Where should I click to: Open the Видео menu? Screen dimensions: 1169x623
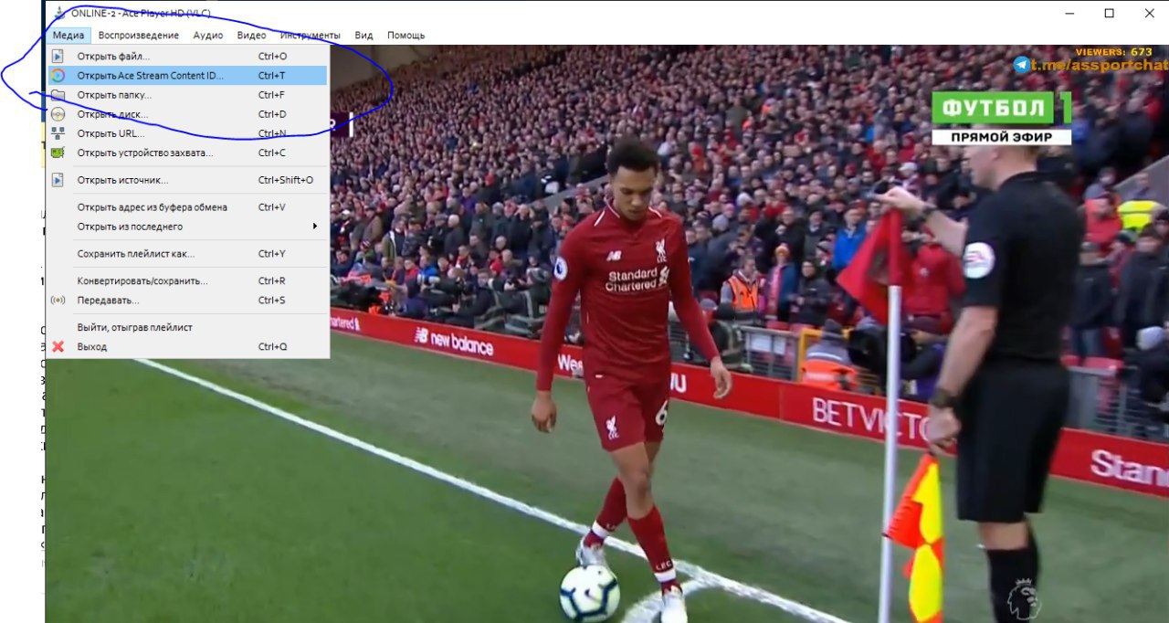click(251, 36)
